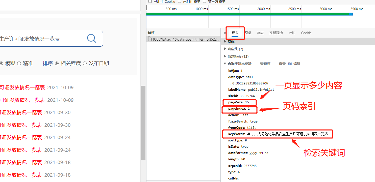The width and height of the screenshot is (375, 182).
Task: Click the webpage vertical scrollbar thumb
Action: [143, 123]
